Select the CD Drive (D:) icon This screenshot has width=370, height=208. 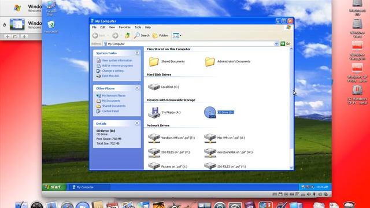point(210,112)
